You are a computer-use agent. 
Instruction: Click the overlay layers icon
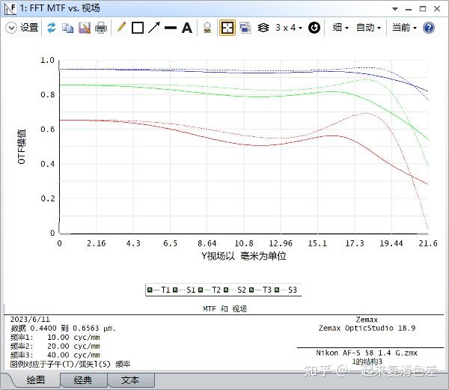[x=263, y=28]
